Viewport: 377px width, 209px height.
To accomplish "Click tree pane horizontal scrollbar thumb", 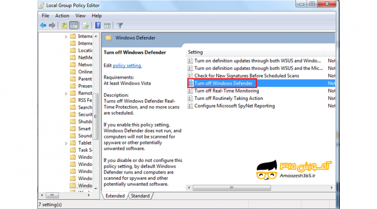I will pos(52,195).
